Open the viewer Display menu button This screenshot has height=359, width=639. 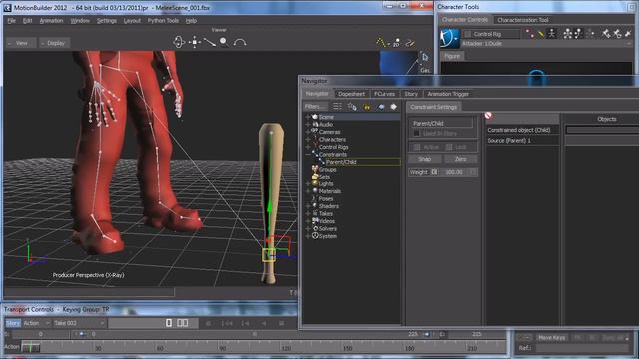pyautogui.click(x=55, y=43)
